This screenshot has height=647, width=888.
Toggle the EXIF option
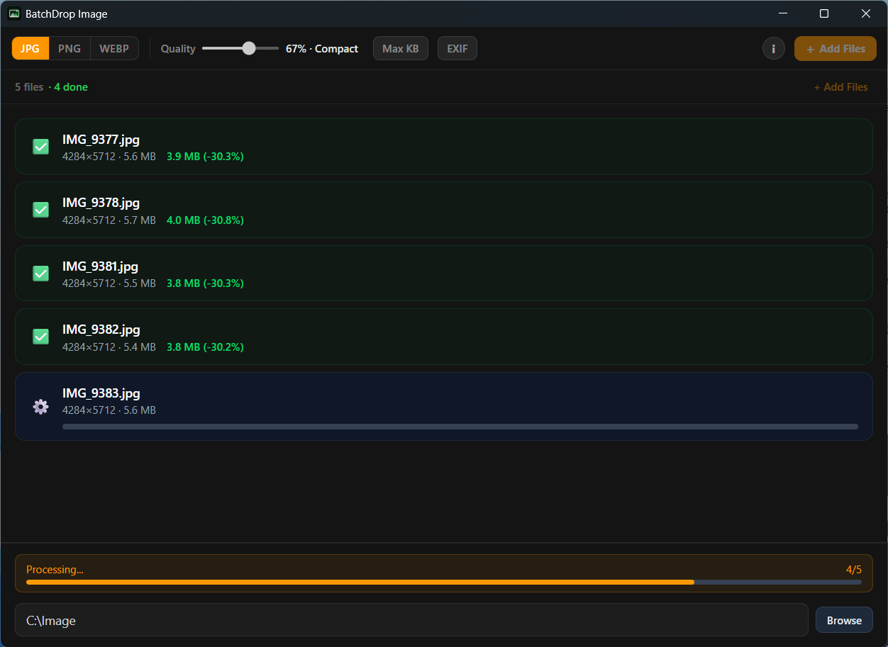457,48
